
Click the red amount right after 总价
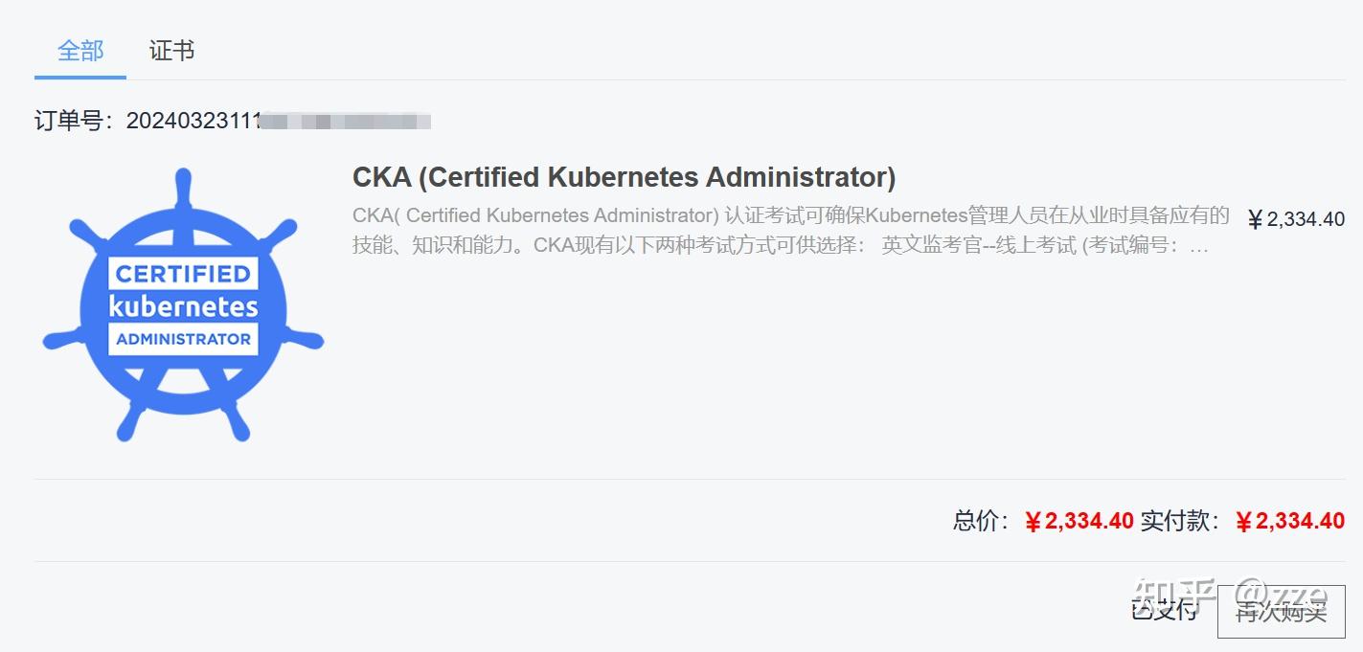[1079, 521]
